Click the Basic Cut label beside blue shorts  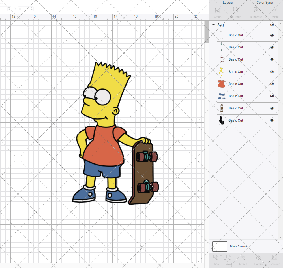pos(236,96)
